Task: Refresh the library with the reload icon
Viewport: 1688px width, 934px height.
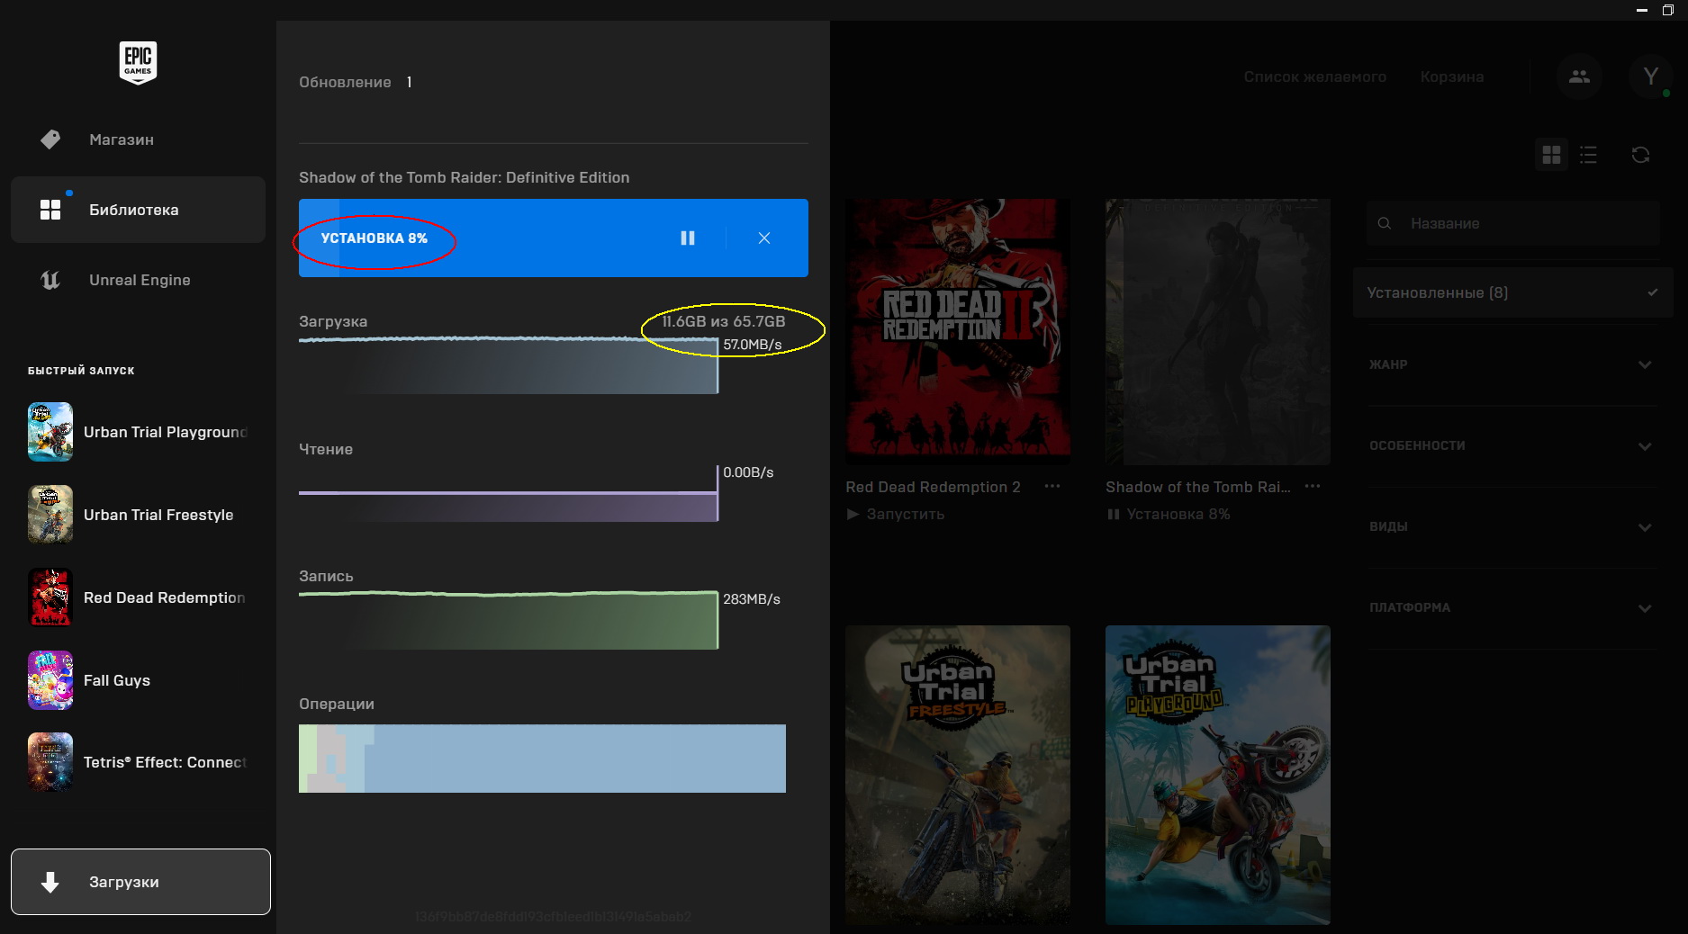Action: [1640, 155]
